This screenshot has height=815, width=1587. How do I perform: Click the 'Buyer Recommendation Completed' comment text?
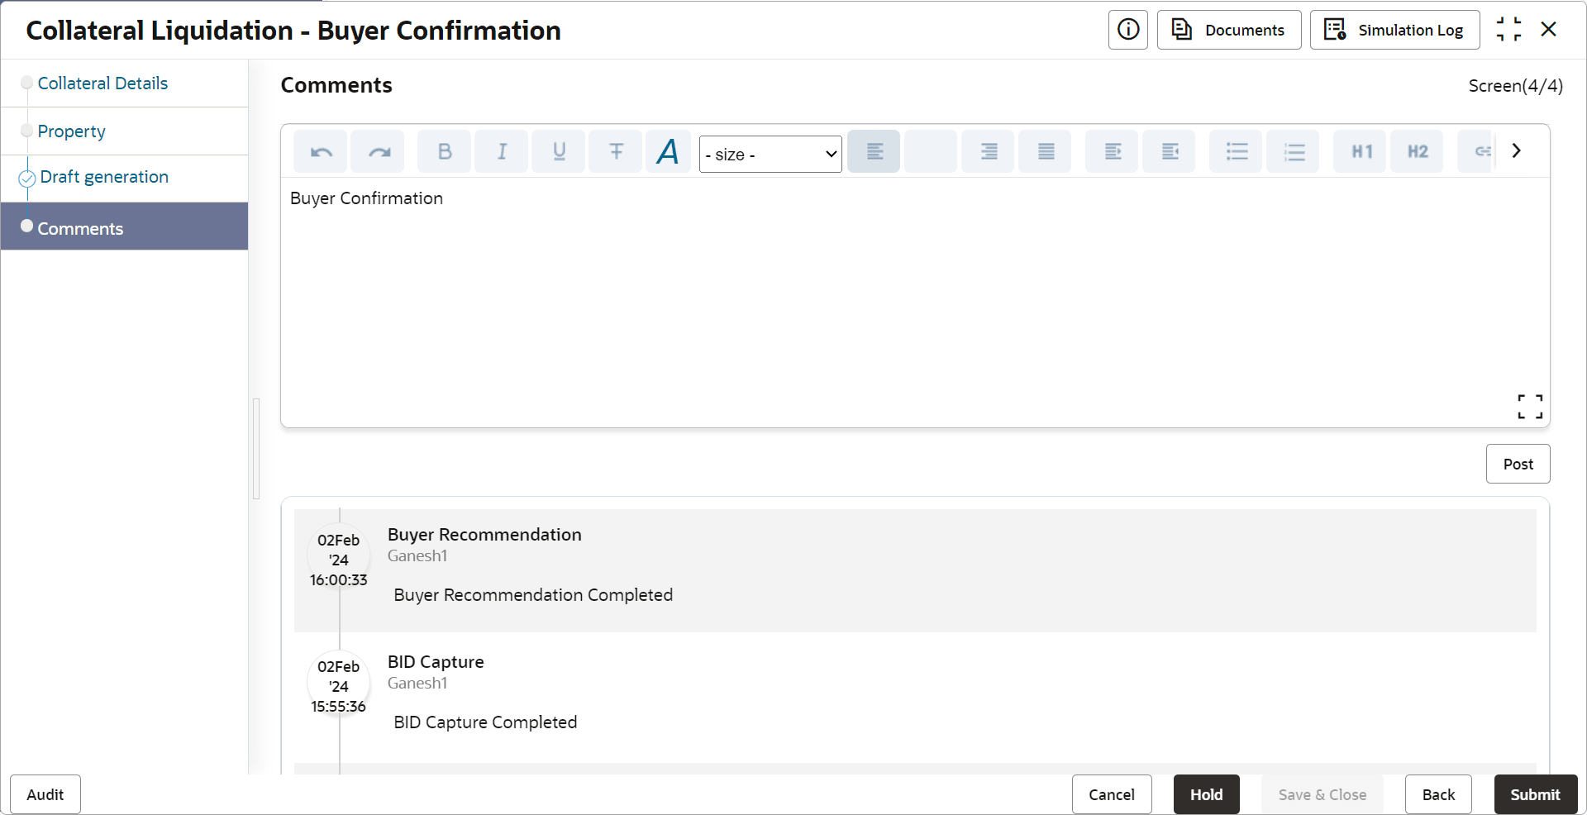pyautogui.click(x=533, y=595)
